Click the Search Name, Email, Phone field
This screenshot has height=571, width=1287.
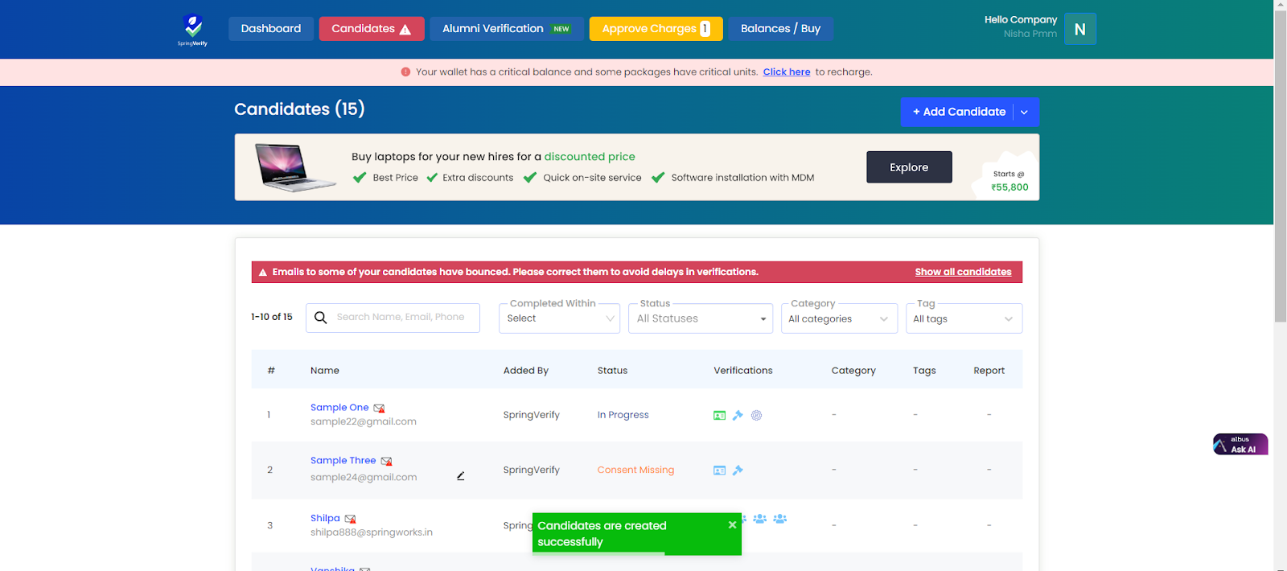[393, 318]
